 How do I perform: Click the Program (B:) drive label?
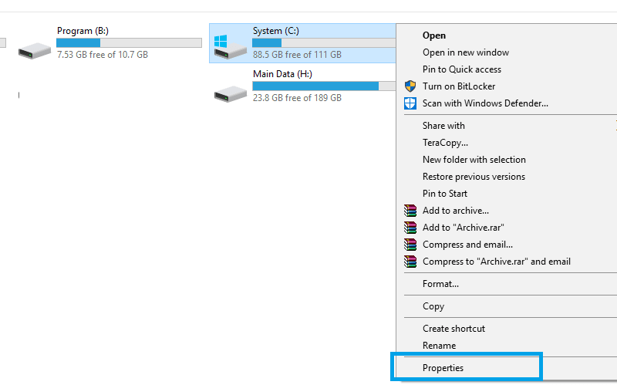click(x=83, y=31)
